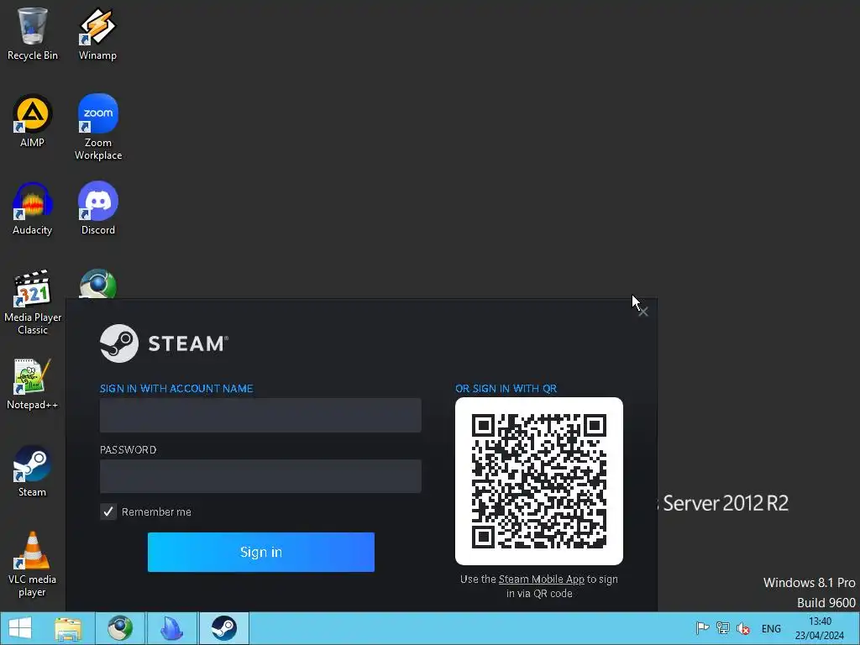Screen dimensions: 860x645
Task: Open the ENG input language selector
Action: tap(771, 629)
